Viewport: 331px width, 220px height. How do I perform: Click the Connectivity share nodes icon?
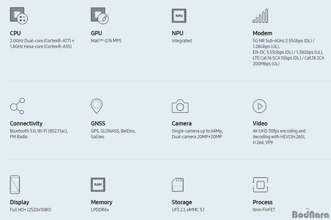(x=17, y=106)
